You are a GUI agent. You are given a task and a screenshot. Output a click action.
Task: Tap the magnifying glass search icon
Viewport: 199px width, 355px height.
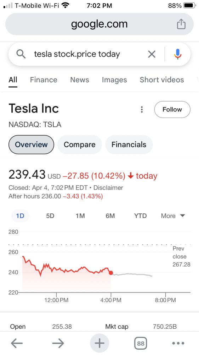21,54
